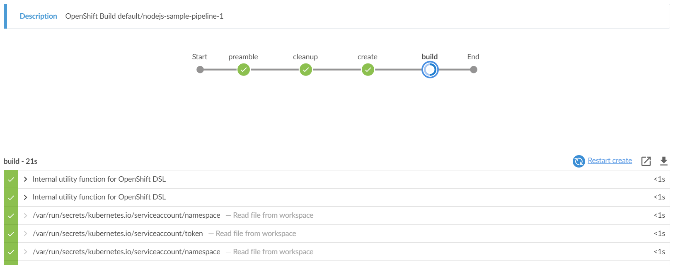This screenshot has height=265, width=673.
Task: Click the Start pipeline node
Action: 200,70
